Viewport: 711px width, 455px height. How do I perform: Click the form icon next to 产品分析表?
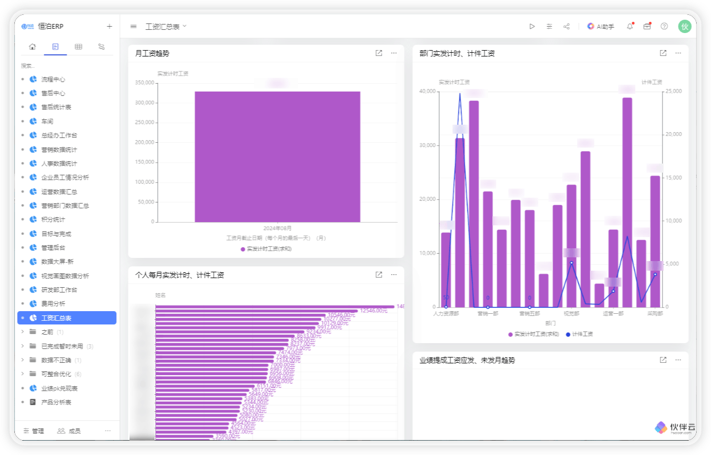33,402
